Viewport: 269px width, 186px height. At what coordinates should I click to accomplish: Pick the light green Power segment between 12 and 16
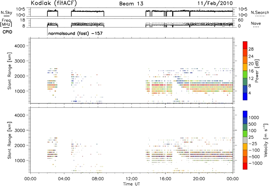(x=245, y=74)
